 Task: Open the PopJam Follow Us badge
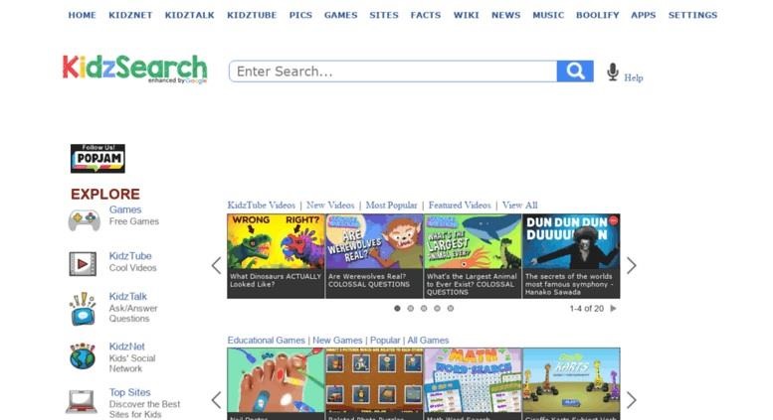click(97, 158)
